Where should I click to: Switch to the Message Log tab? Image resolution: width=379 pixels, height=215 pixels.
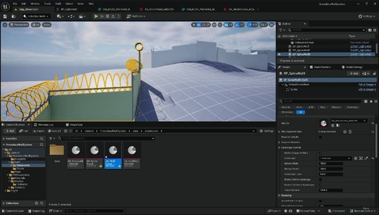tap(43, 125)
